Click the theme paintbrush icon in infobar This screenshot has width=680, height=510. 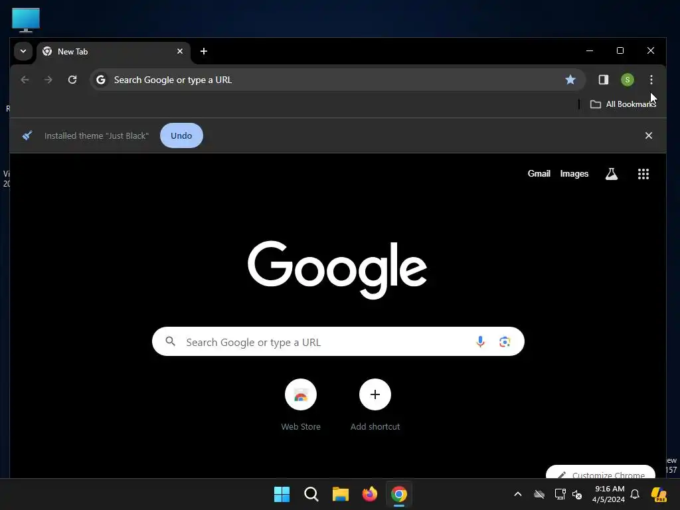tap(27, 135)
